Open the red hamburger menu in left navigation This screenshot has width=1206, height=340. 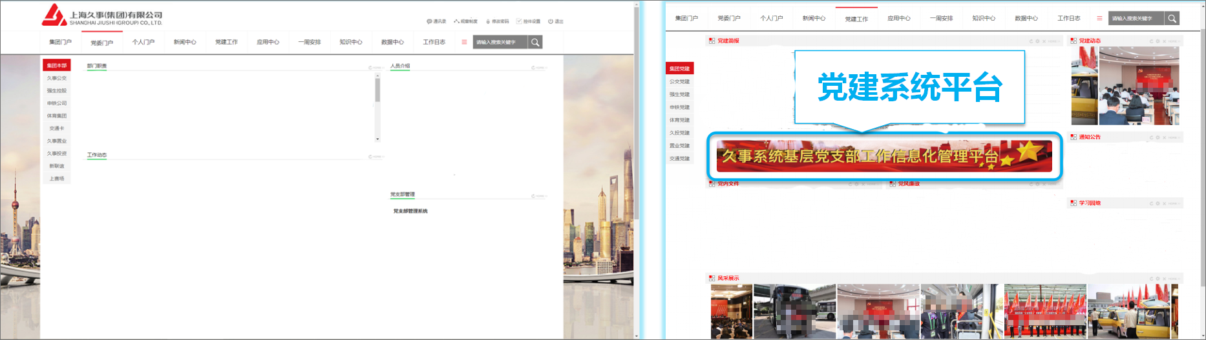pos(464,42)
